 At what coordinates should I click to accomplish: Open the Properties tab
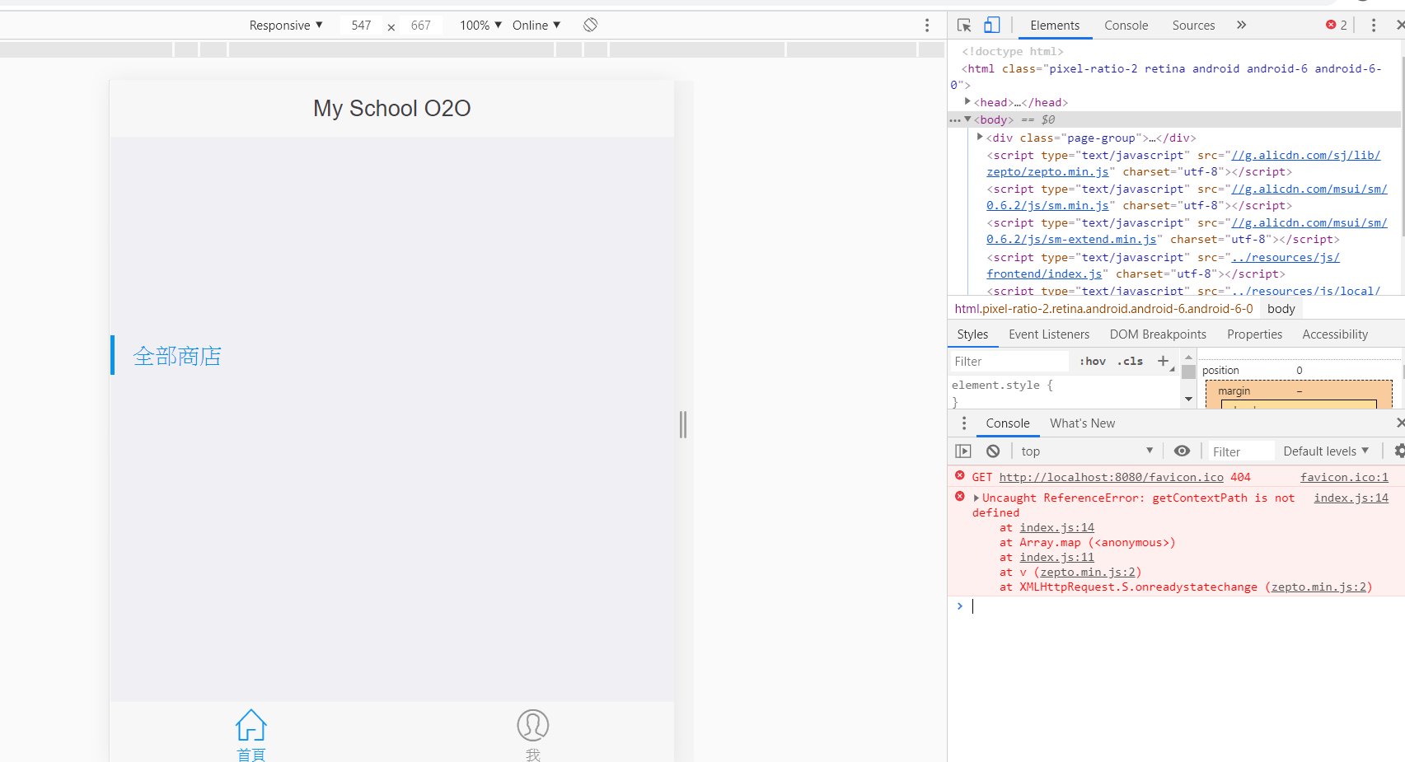[x=1254, y=334]
